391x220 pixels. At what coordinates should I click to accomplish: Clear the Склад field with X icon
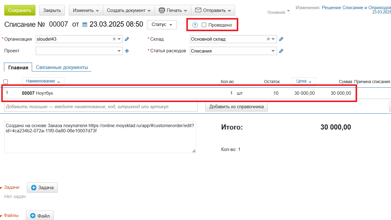[x=268, y=39]
